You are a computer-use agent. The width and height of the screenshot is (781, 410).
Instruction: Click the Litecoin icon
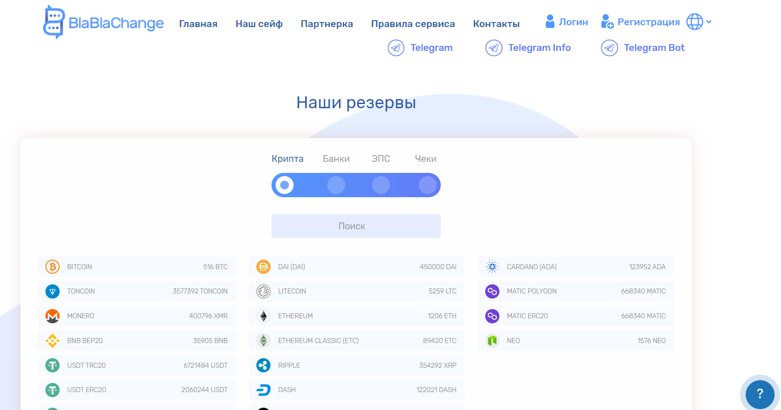click(263, 291)
